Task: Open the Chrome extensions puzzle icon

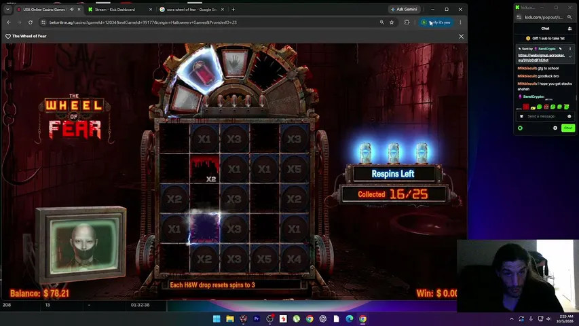Action: coord(407,22)
